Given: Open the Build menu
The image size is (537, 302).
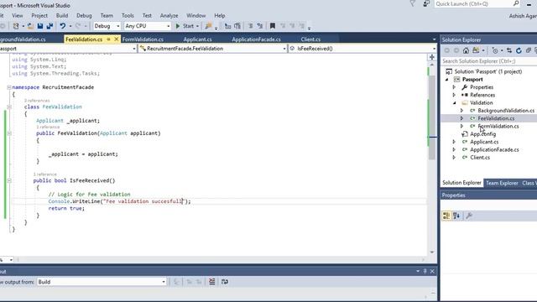Looking at the screenshot, I should [62, 16].
